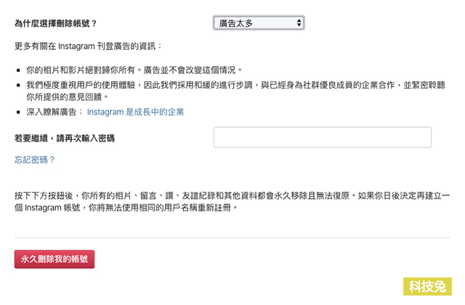Focus the password re-entry input field
The height and width of the screenshot is (305, 465).
coord(323,137)
